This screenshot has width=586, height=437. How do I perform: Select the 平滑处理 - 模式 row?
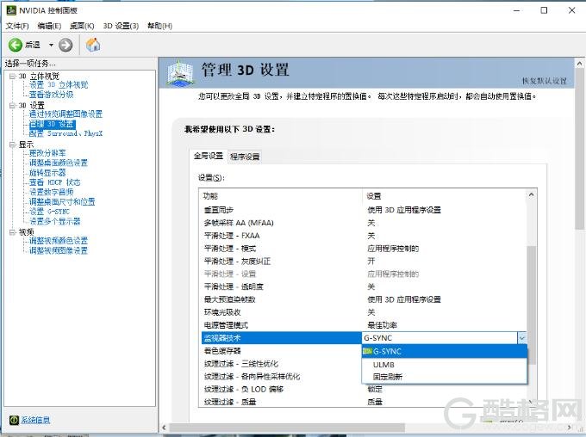(364, 249)
